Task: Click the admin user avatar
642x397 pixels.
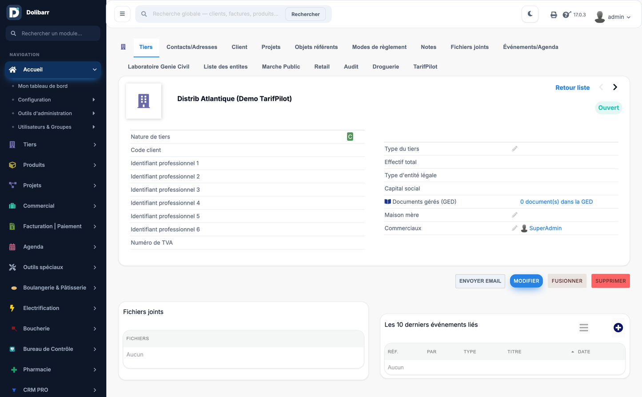Action: click(x=600, y=17)
